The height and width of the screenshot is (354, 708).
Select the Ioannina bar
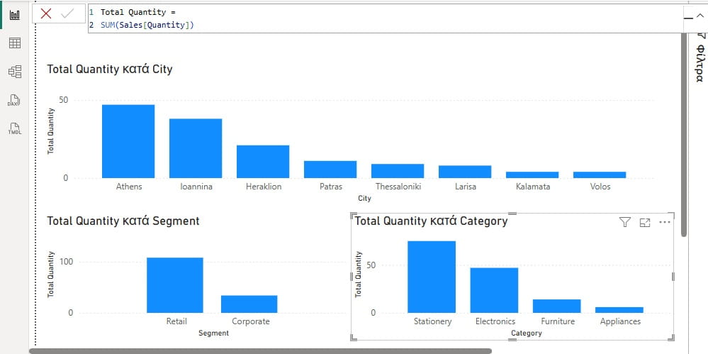pos(196,148)
